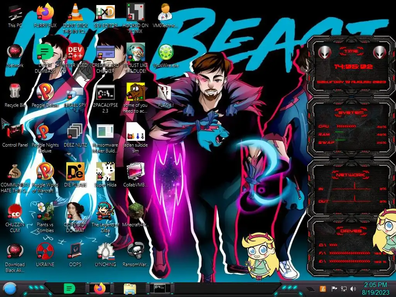This screenshot has width=396, height=297.
Task: Select the VirusWire.exe lime icon
Action: pos(166,56)
